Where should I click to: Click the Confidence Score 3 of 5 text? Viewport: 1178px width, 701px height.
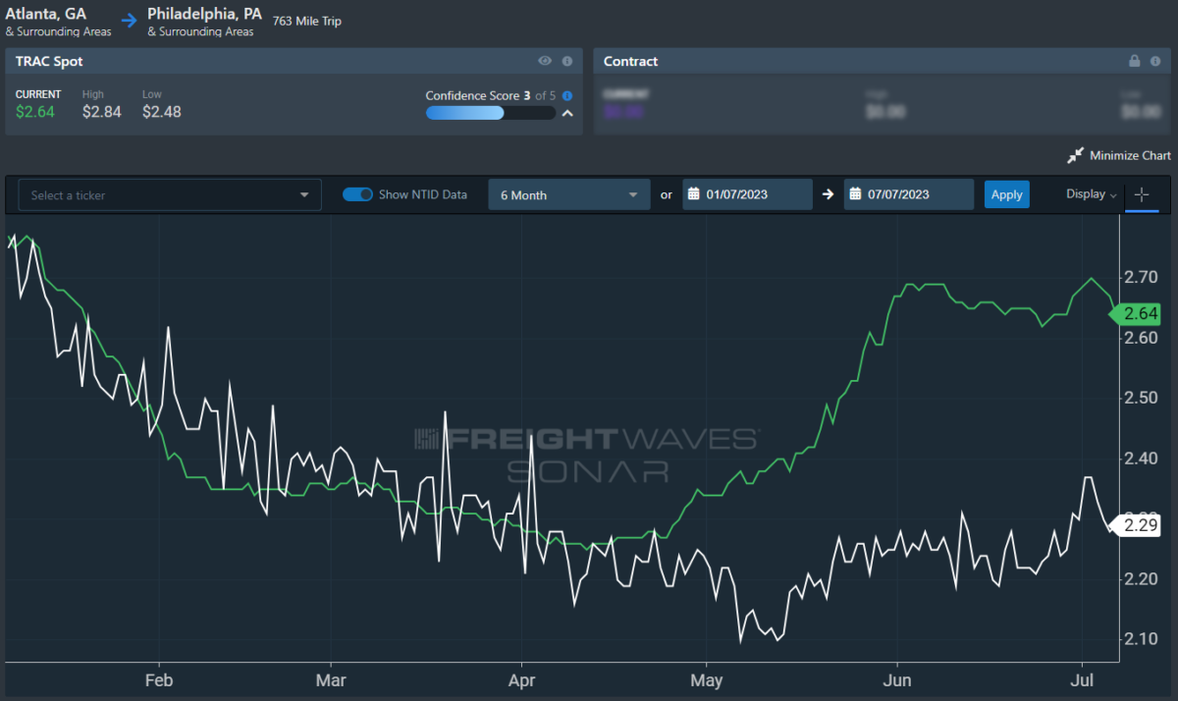(491, 95)
